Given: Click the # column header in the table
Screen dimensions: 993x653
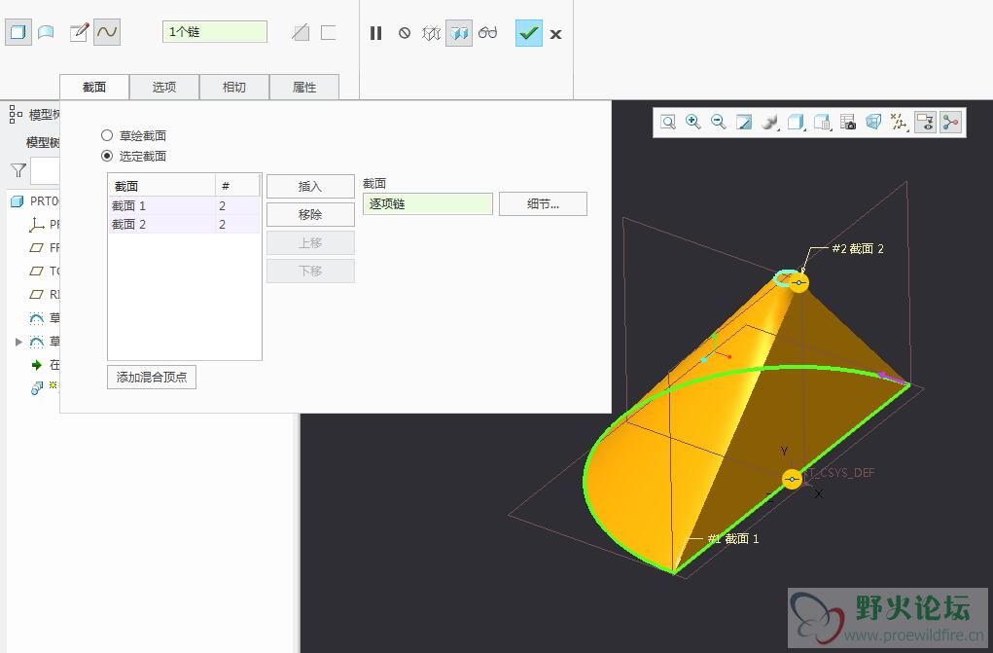Looking at the screenshot, I should point(237,186).
